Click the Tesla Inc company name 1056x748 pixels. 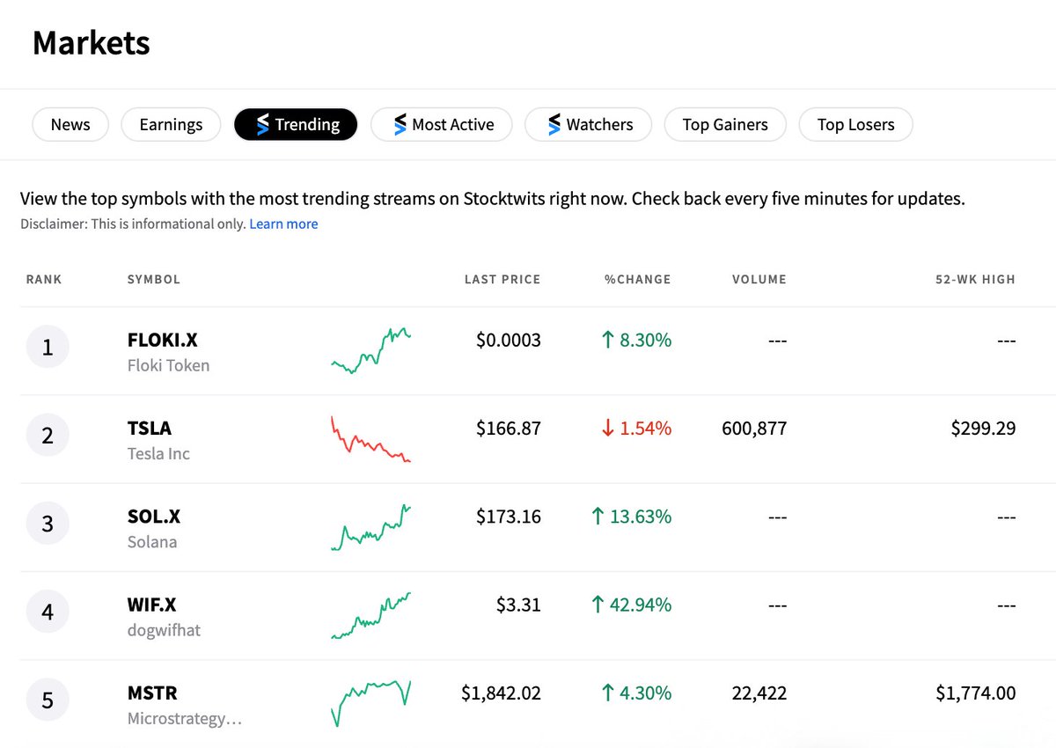[x=158, y=454]
